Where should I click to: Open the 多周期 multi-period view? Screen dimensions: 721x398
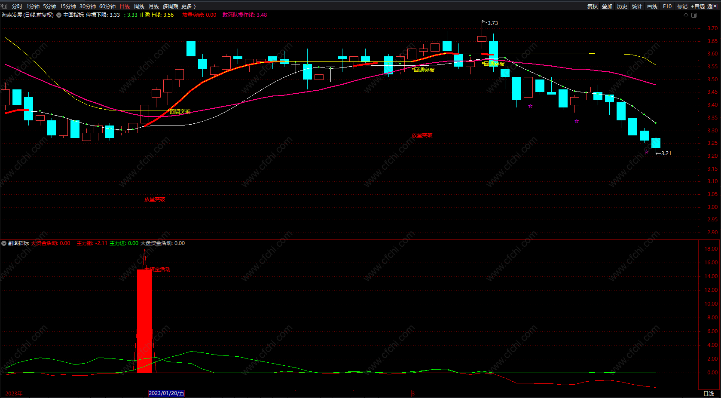171,6
